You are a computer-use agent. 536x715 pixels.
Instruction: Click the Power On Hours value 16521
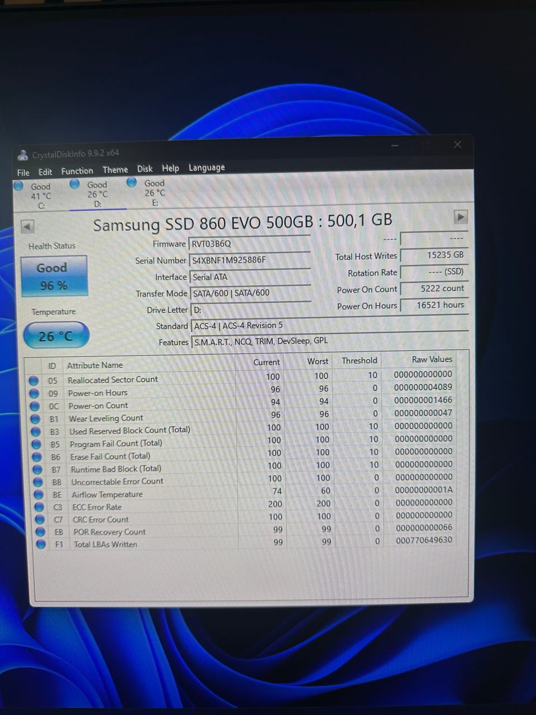pyautogui.click(x=434, y=305)
